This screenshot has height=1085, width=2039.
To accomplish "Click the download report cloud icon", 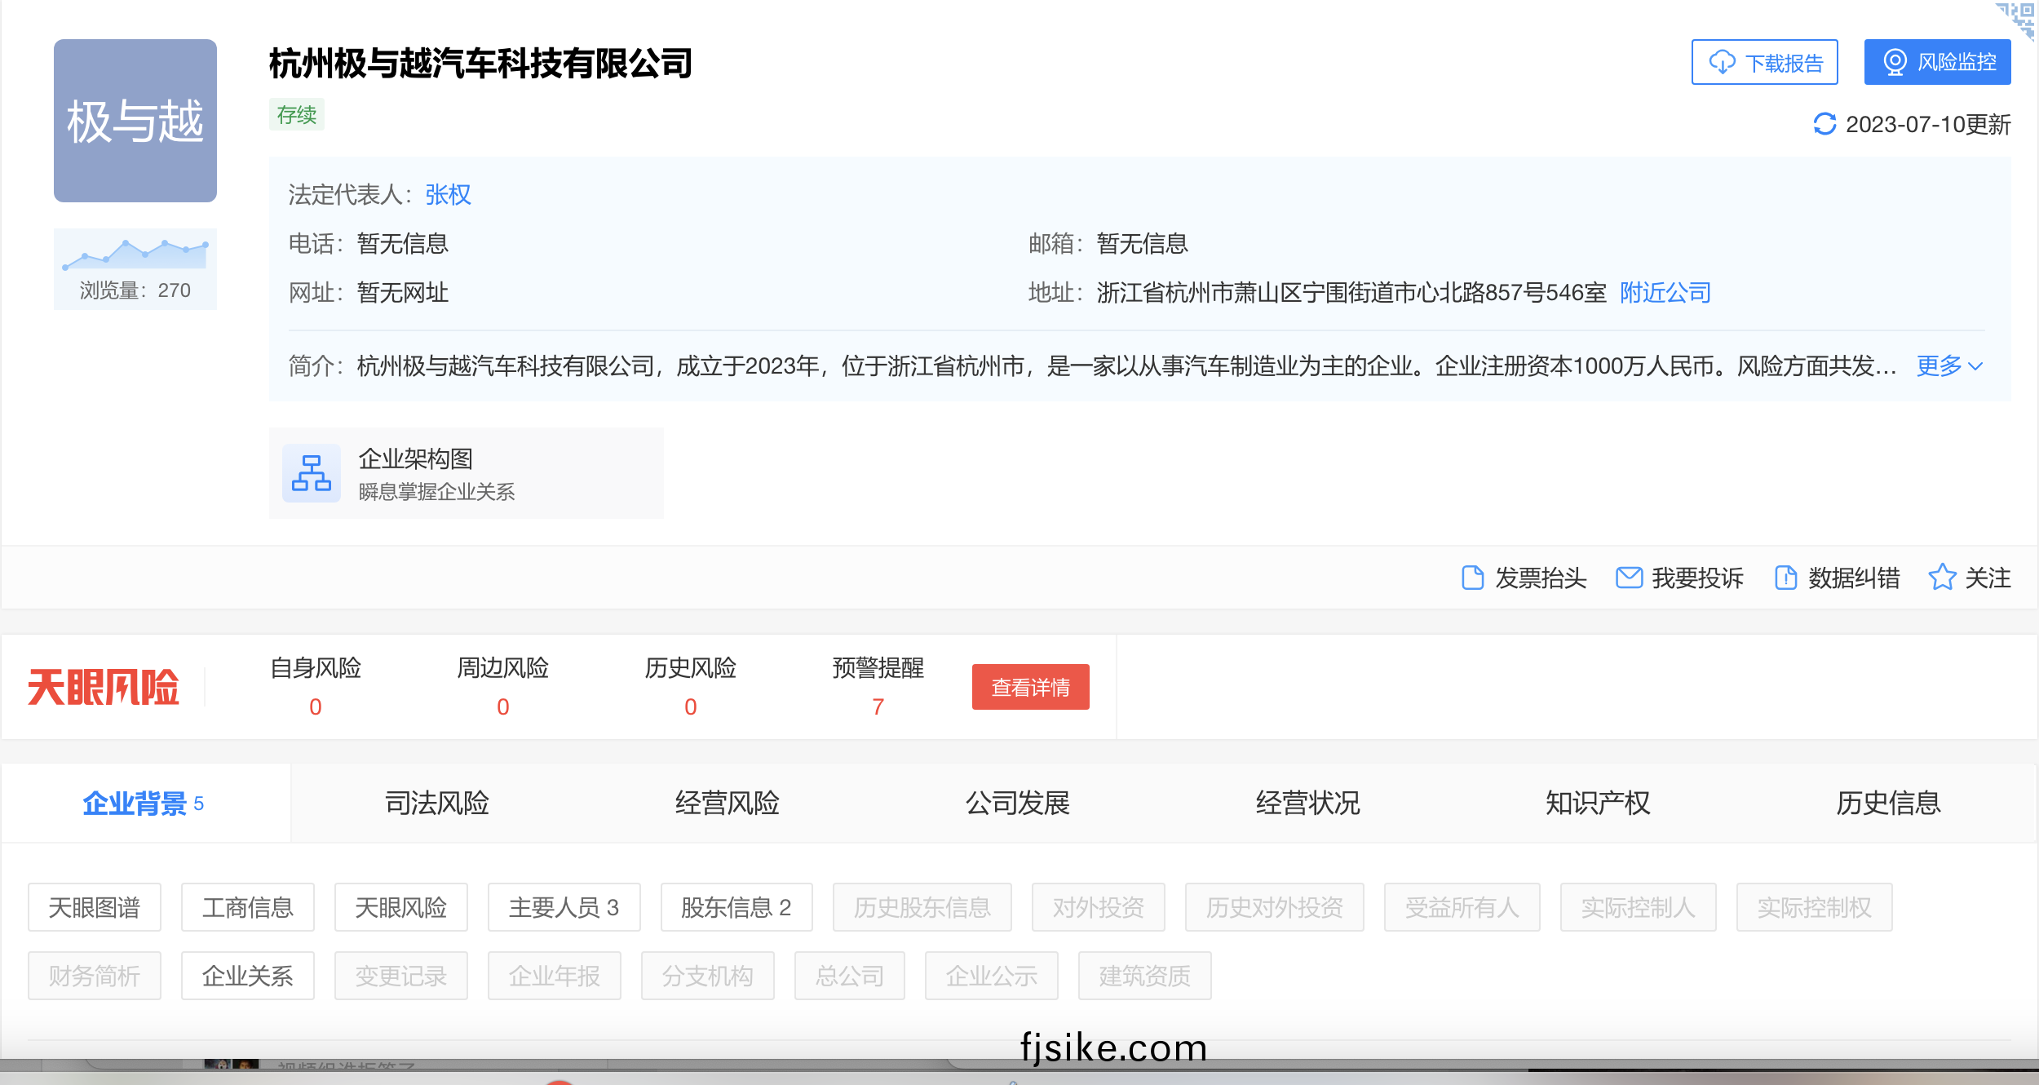I will point(1722,62).
